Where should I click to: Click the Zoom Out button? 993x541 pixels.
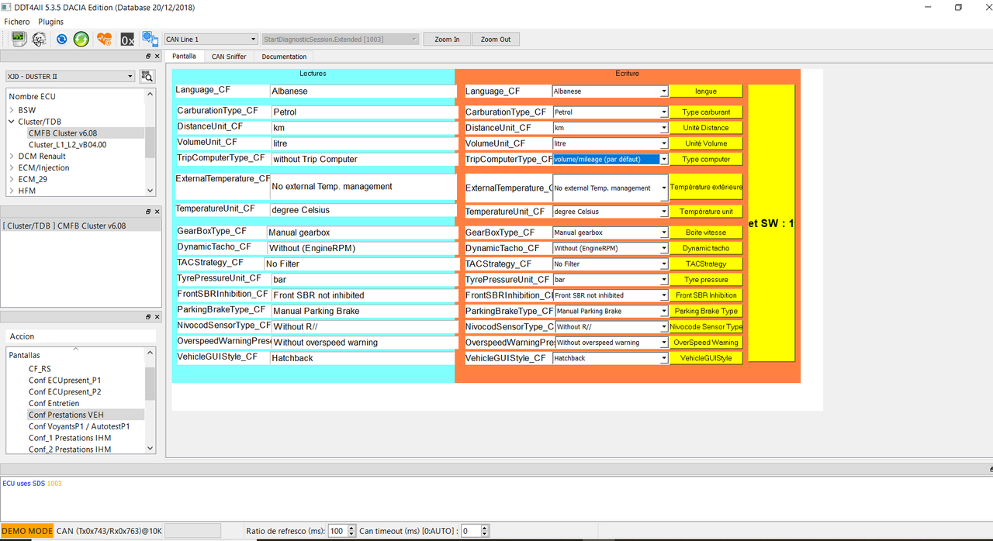click(x=496, y=39)
